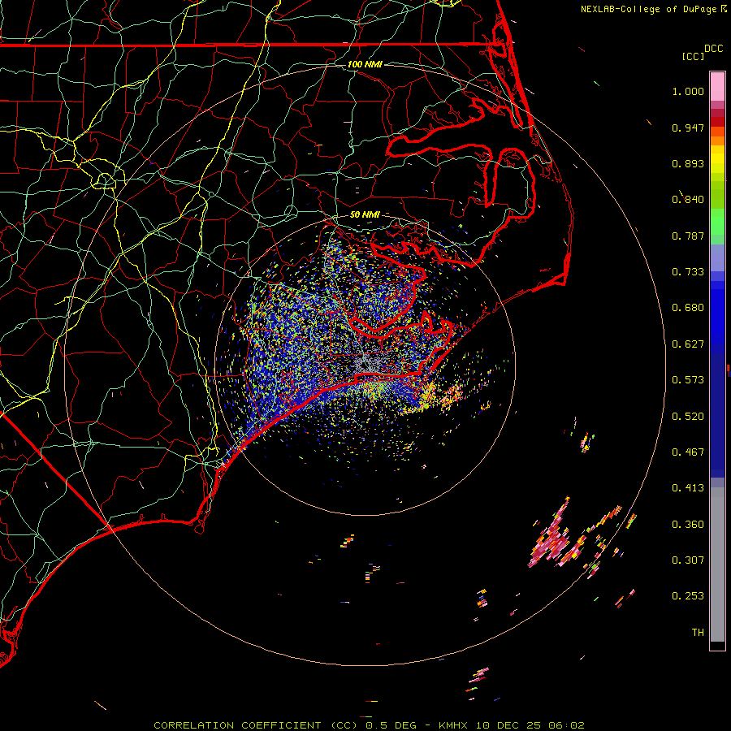Select the 0.893 scale value

pyautogui.click(x=688, y=163)
